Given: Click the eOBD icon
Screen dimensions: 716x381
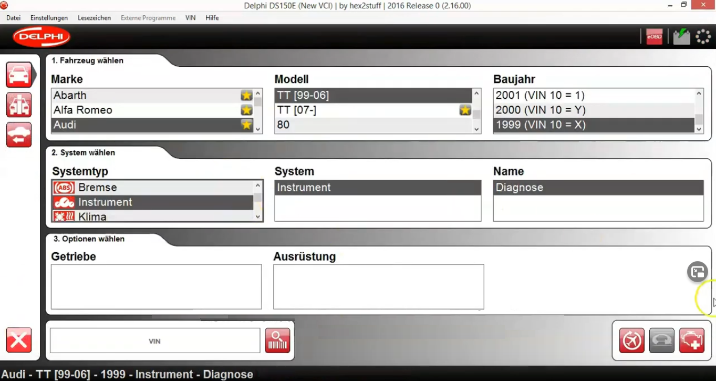Looking at the screenshot, I should point(654,37).
